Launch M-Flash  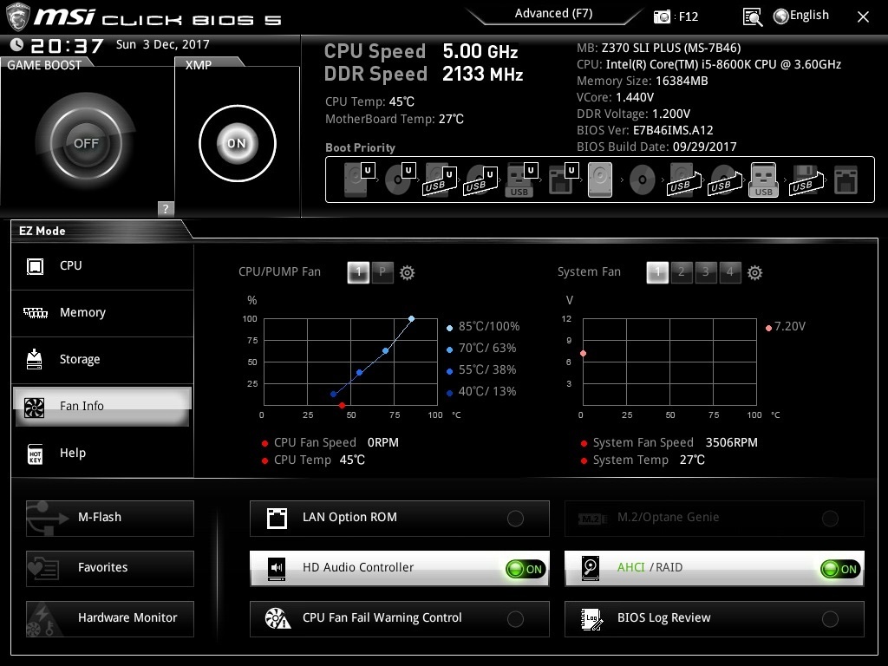tap(110, 519)
